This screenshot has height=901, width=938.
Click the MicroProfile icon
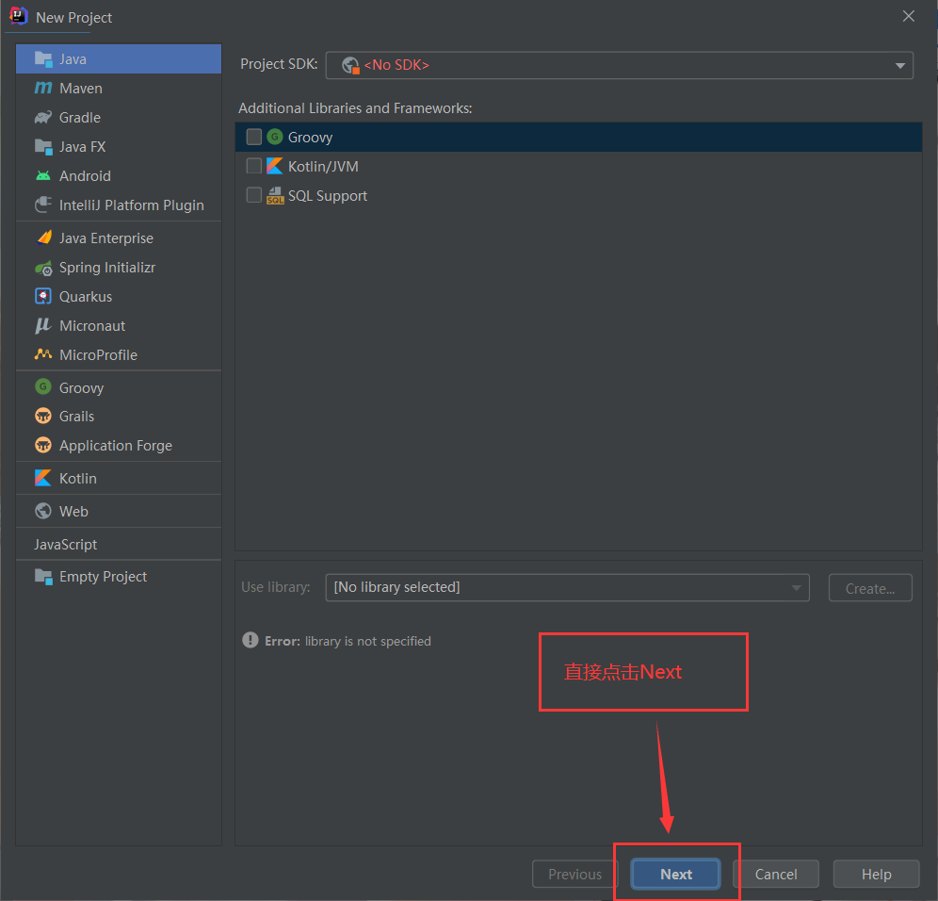(43, 354)
